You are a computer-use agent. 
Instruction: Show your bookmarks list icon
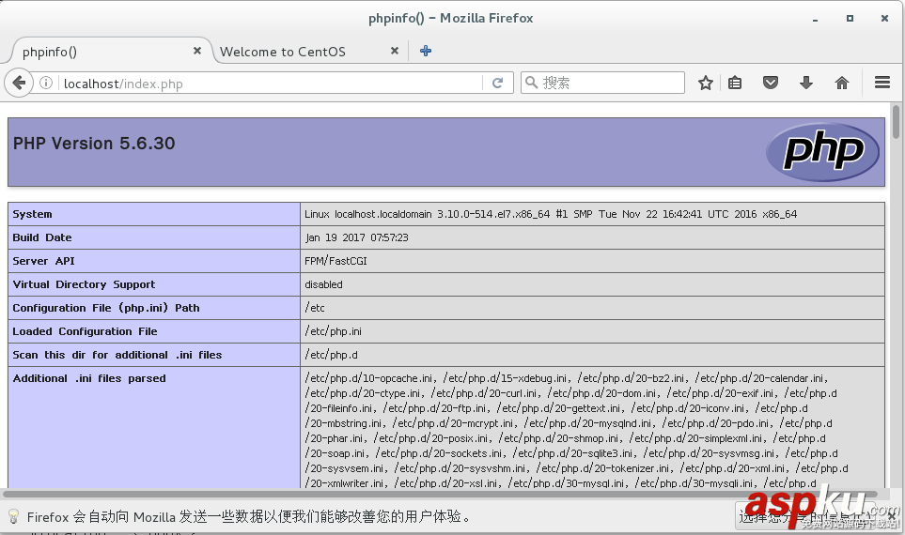(735, 83)
